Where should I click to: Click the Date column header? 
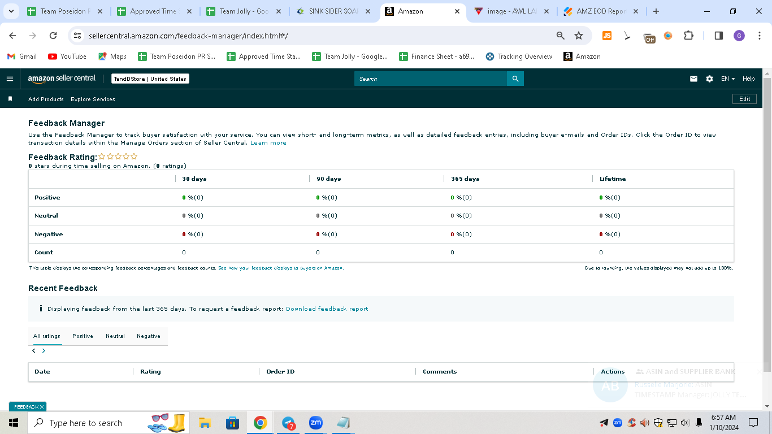pyautogui.click(x=42, y=372)
